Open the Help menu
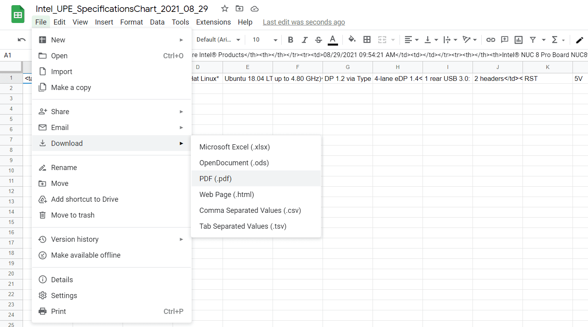 click(245, 22)
